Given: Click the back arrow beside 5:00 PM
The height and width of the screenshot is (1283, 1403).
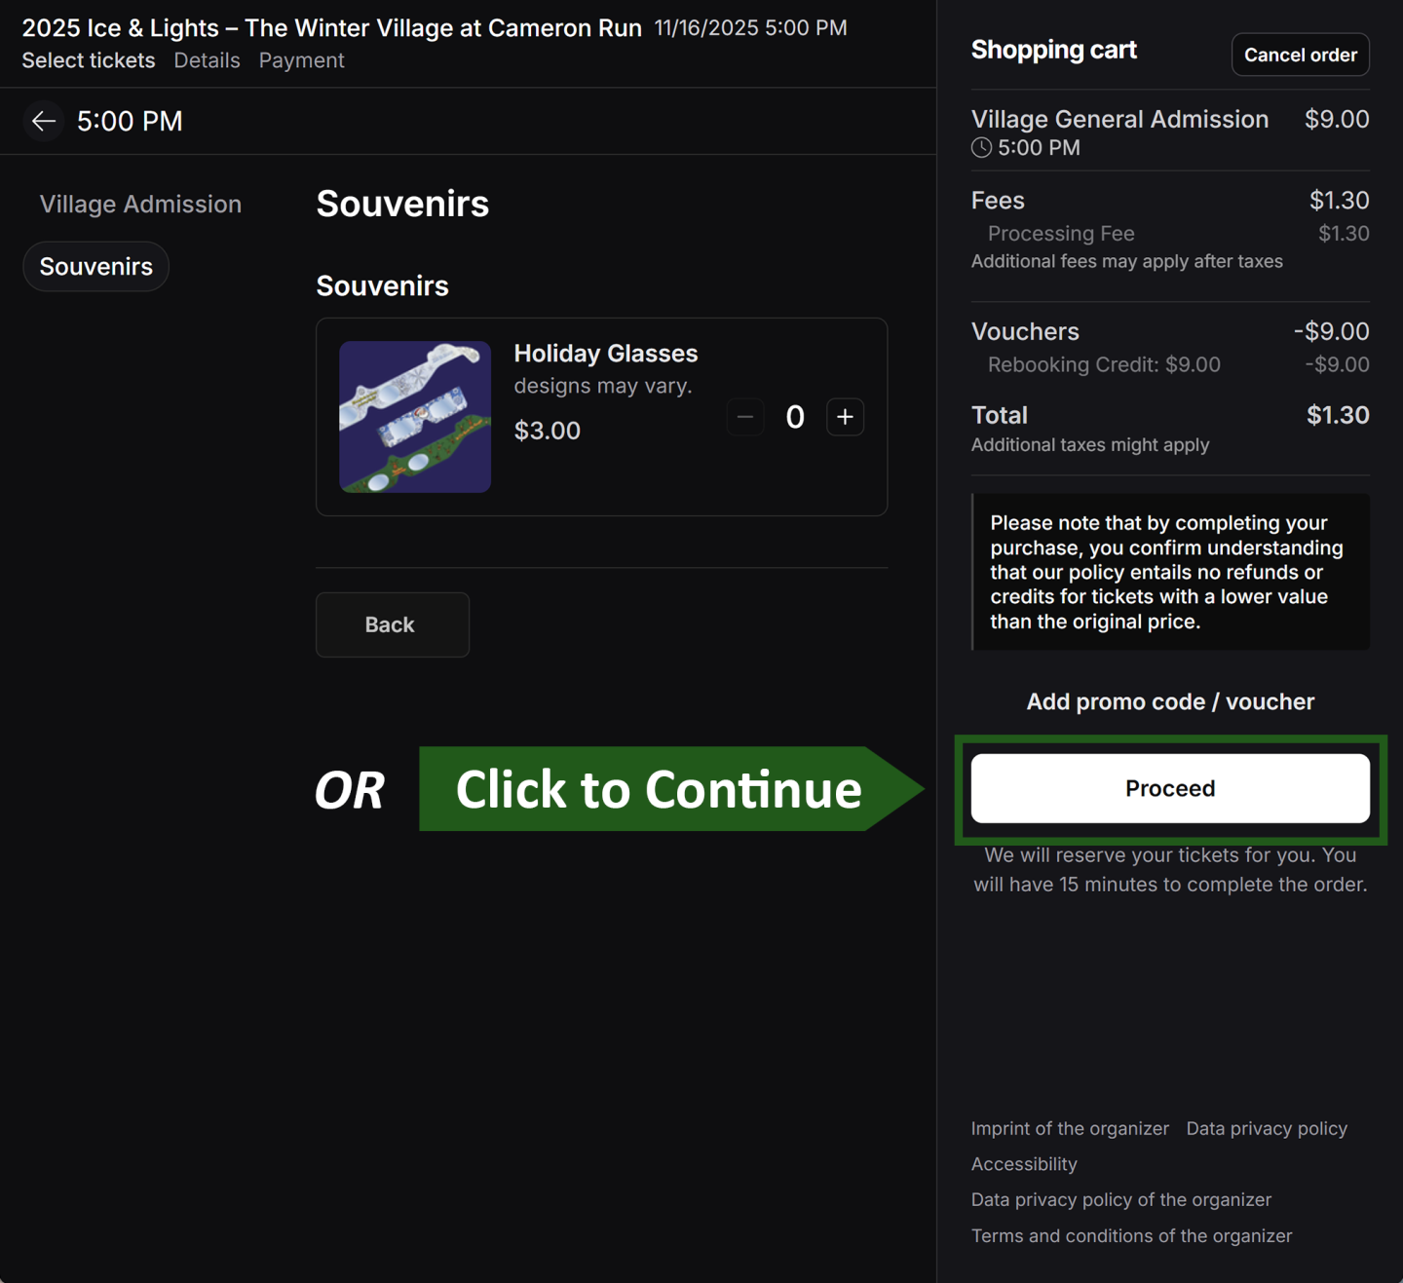Looking at the screenshot, I should coord(43,121).
